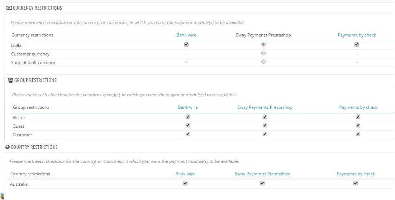The width and height of the screenshot is (395, 200).
Task: Open Eway Payments Prestashop link in Group restrictions
Action: pos(265,107)
